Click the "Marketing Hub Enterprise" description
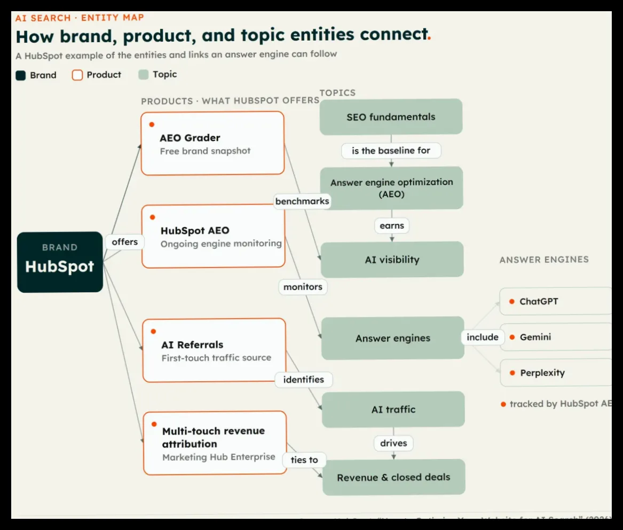The width and height of the screenshot is (623, 530). click(x=219, y=457)
